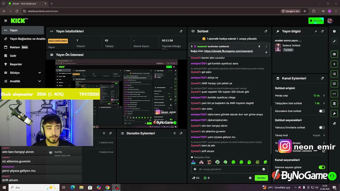340x191 pixels.
Task: Click the MISCONFIGURED status badge
Action: 58,41
